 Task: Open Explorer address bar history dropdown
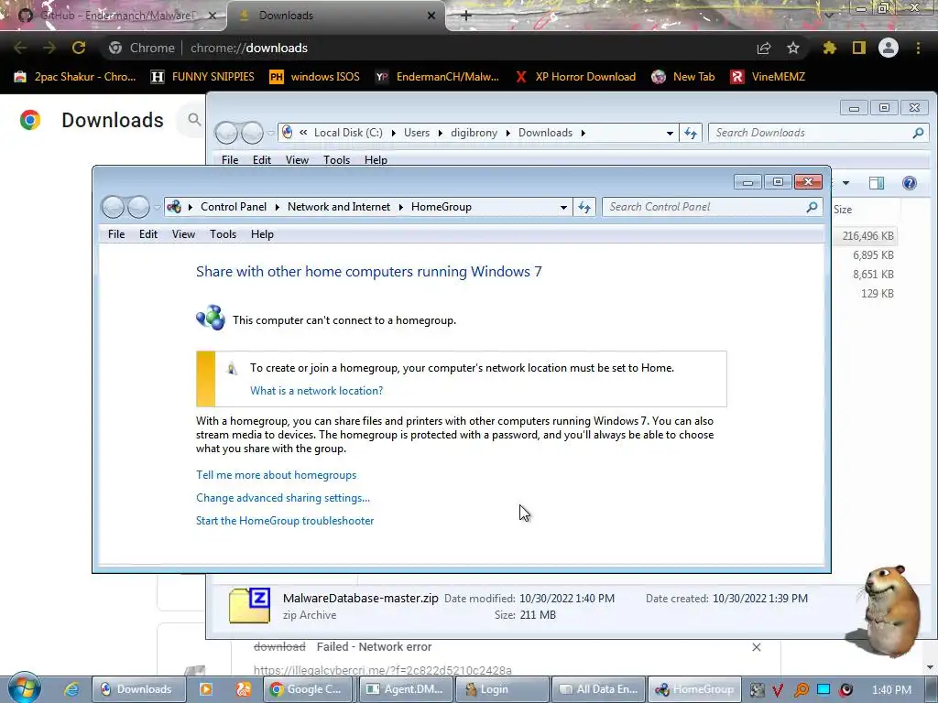click(x=670, y=134)
